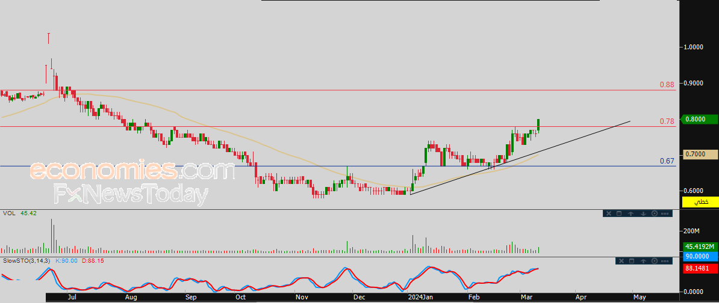The width and height of the screenshot is (719, 303).
Task: Click the Jul time axis label
Action: click(x=73, y=297)
